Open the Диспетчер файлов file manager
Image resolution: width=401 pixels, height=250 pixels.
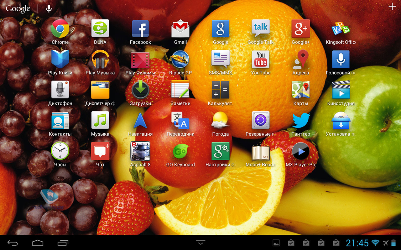100,90
